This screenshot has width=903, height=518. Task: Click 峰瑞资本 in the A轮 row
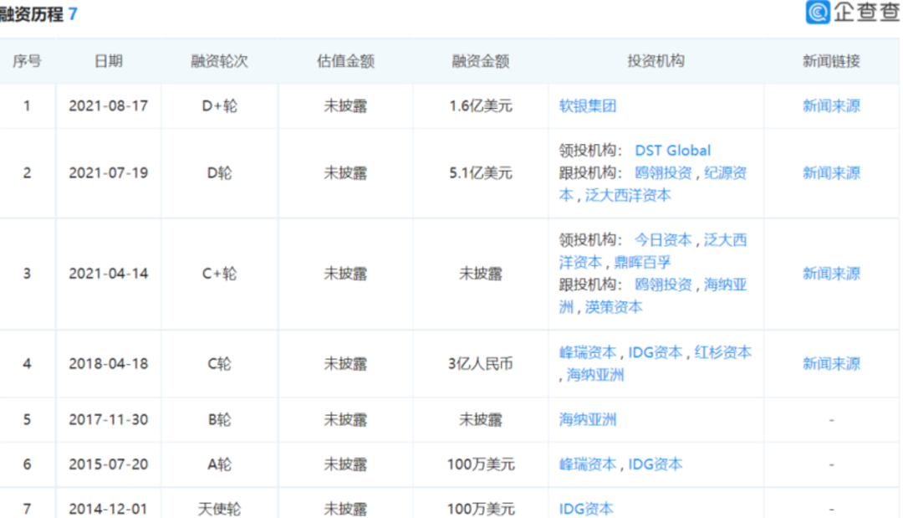(588, 464)
